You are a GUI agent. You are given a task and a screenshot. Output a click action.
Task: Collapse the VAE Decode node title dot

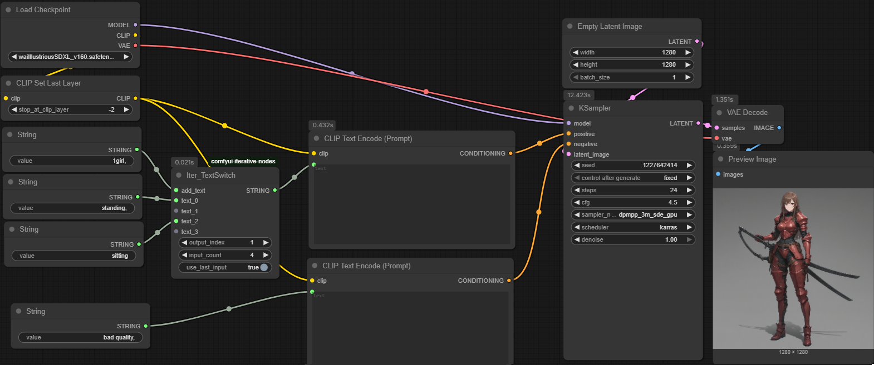pyautogui.click(x=719, y=113)
